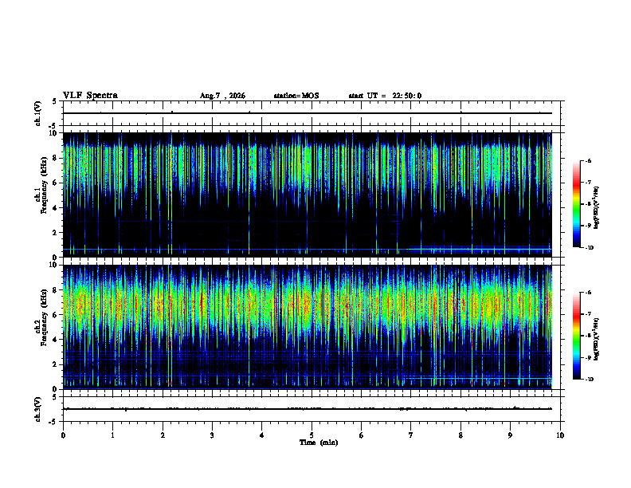Image resolution: width=631 pixels, height=488 pixels.
Task: Click the time axis tick label "7"
Action: 411,435
